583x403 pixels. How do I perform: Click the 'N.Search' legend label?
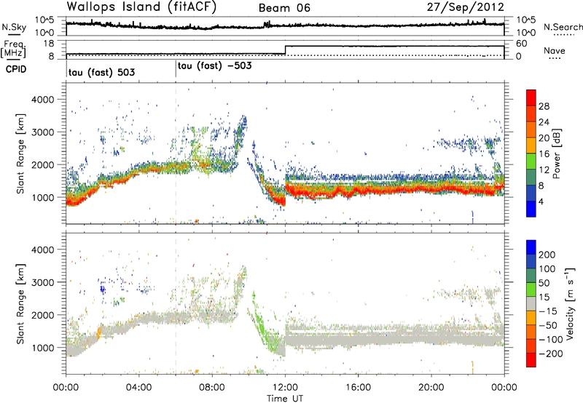point(563,28)
